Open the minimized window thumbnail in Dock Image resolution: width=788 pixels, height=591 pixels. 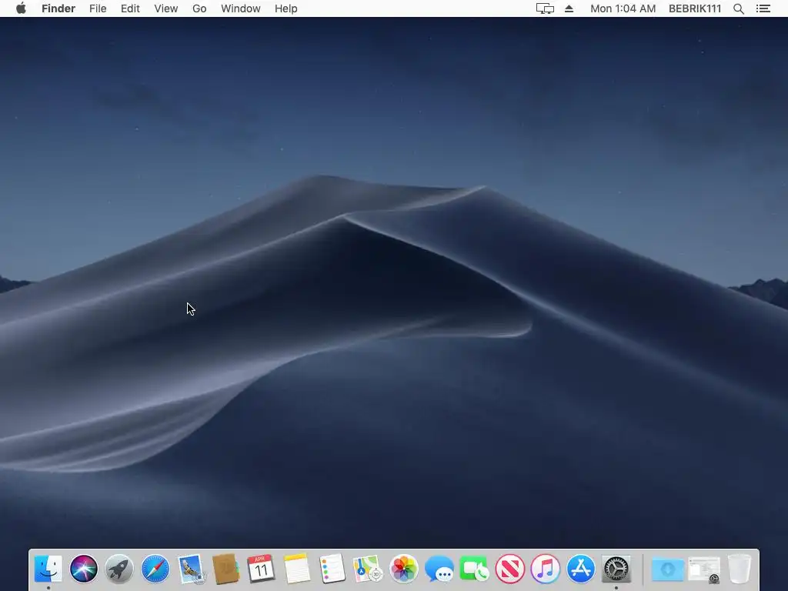[703, 569]
